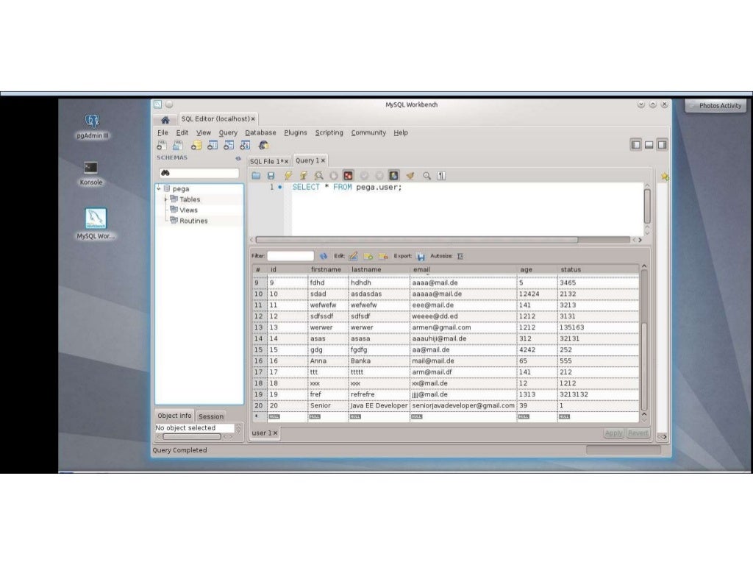Image resolution: width=753 pixels, height=565 pixels.
Task: Open the Community menu
Action: pyautogui.click(x=368, y=132)
